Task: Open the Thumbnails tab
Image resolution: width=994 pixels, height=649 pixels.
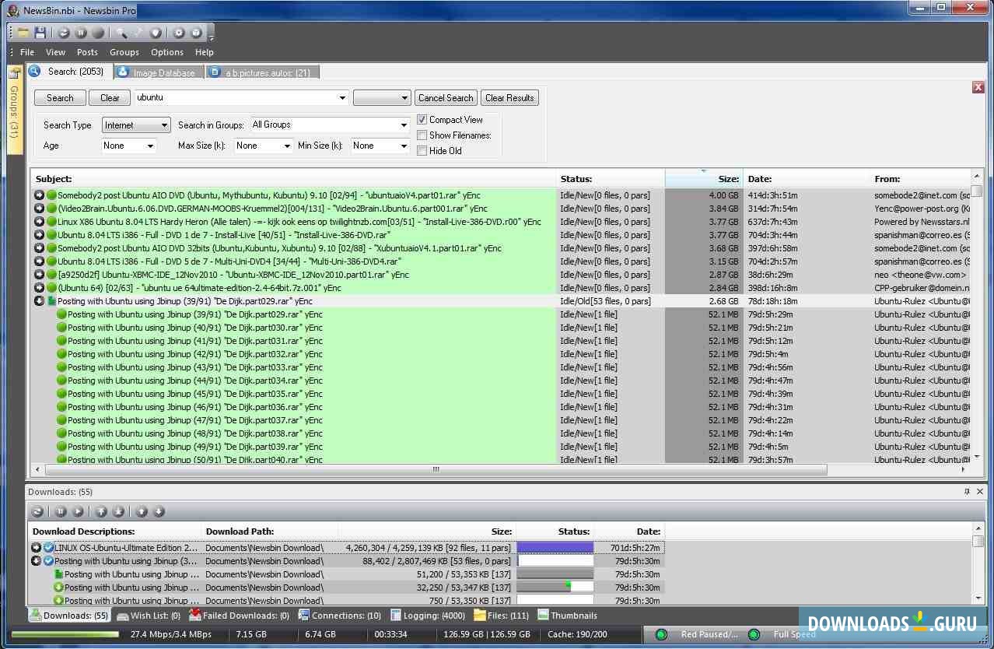Action: (568, 616)
